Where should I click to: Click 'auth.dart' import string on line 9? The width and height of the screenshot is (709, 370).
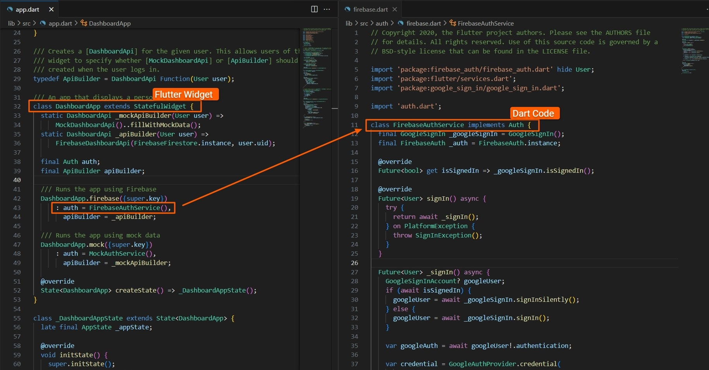[x=417, y=106]
